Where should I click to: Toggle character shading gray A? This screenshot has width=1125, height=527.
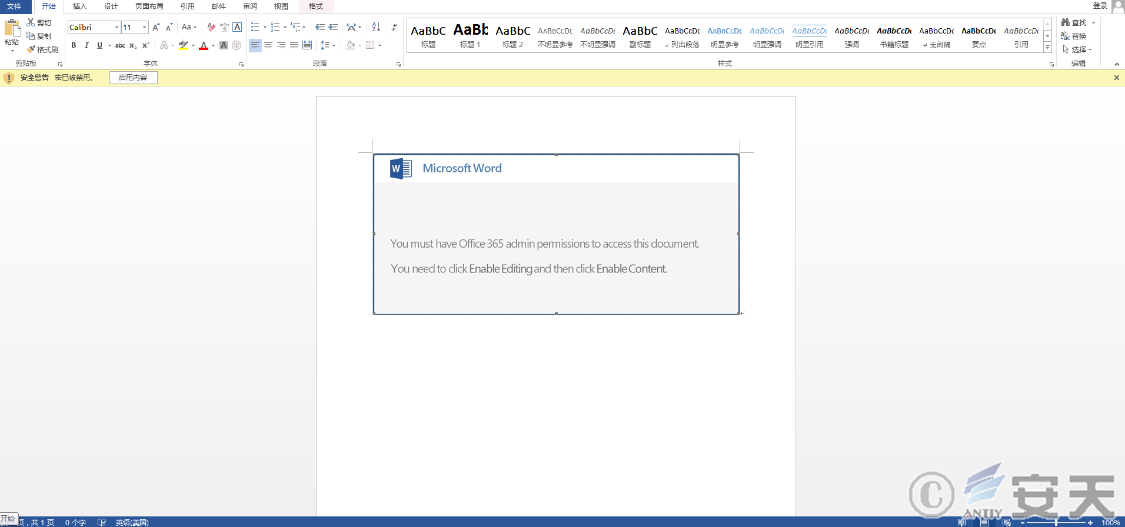click(x=224, y=45)
